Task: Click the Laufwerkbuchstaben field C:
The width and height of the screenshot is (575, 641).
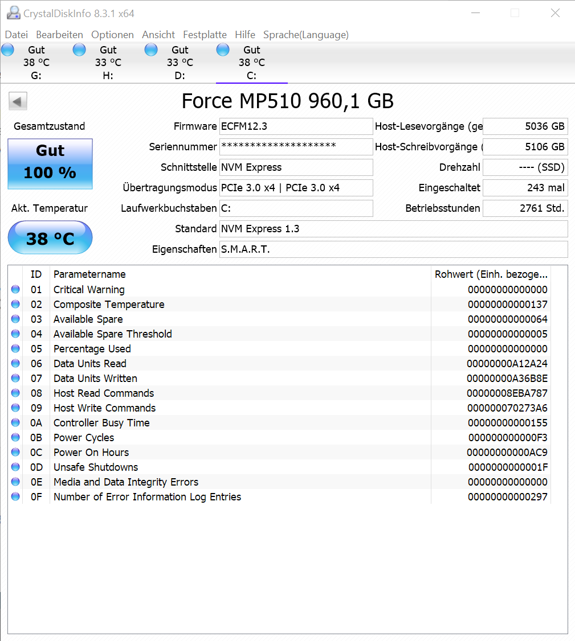Action: 296,208
